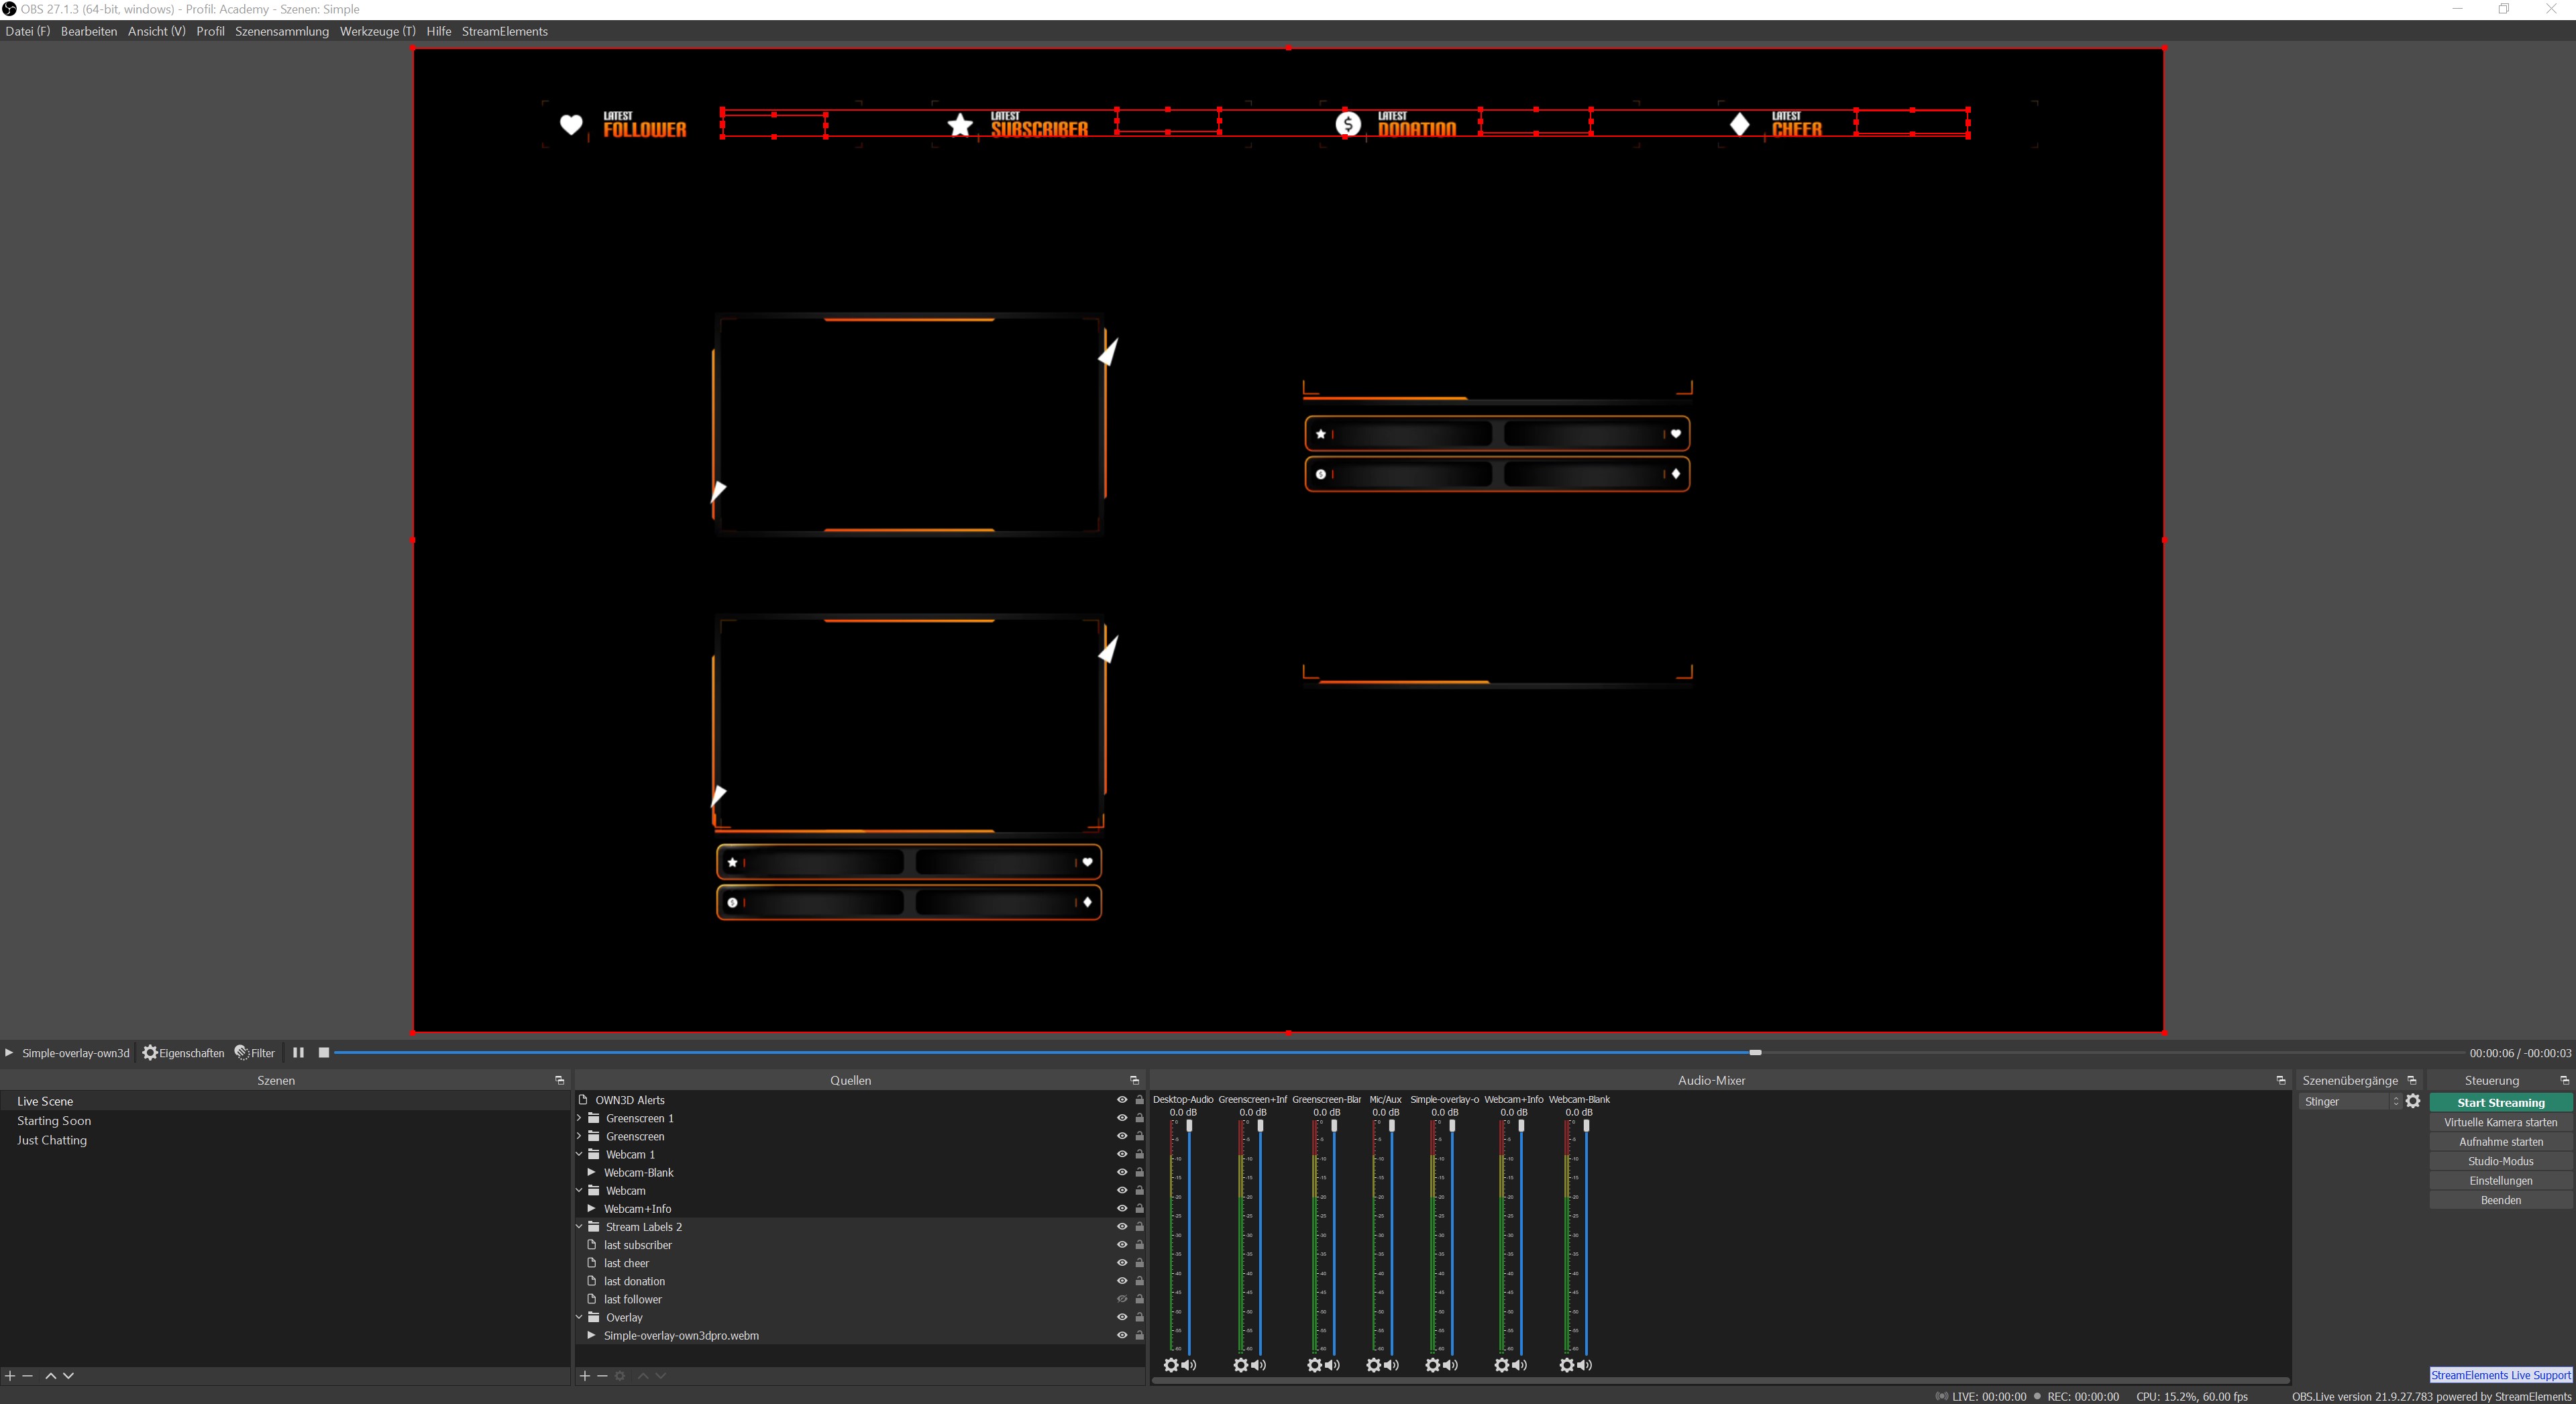Toggle visibility of last follower label
The image size is (2576, 1404).
1120,1299
